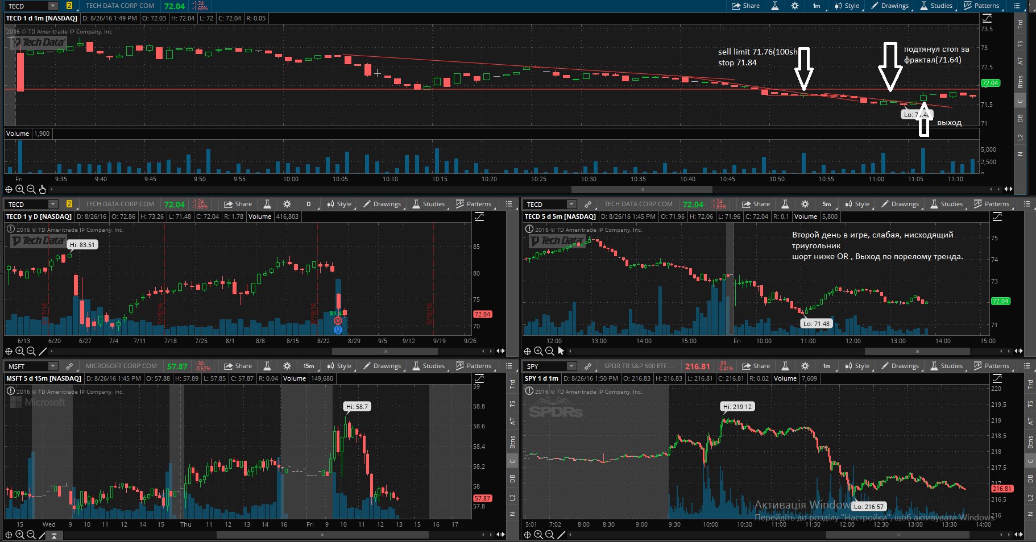The width and height of the screenshot is (1036, 542).
Task: Open settings gear in SPY chart toolbar
Action: coord(805,366)
